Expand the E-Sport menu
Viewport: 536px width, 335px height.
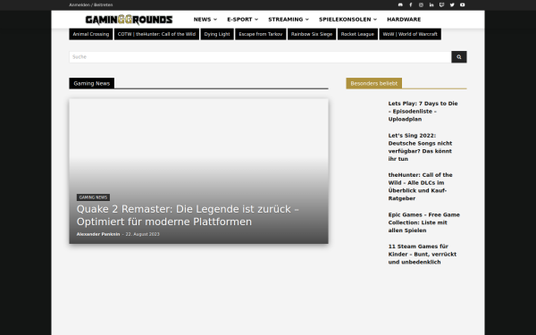243,20
